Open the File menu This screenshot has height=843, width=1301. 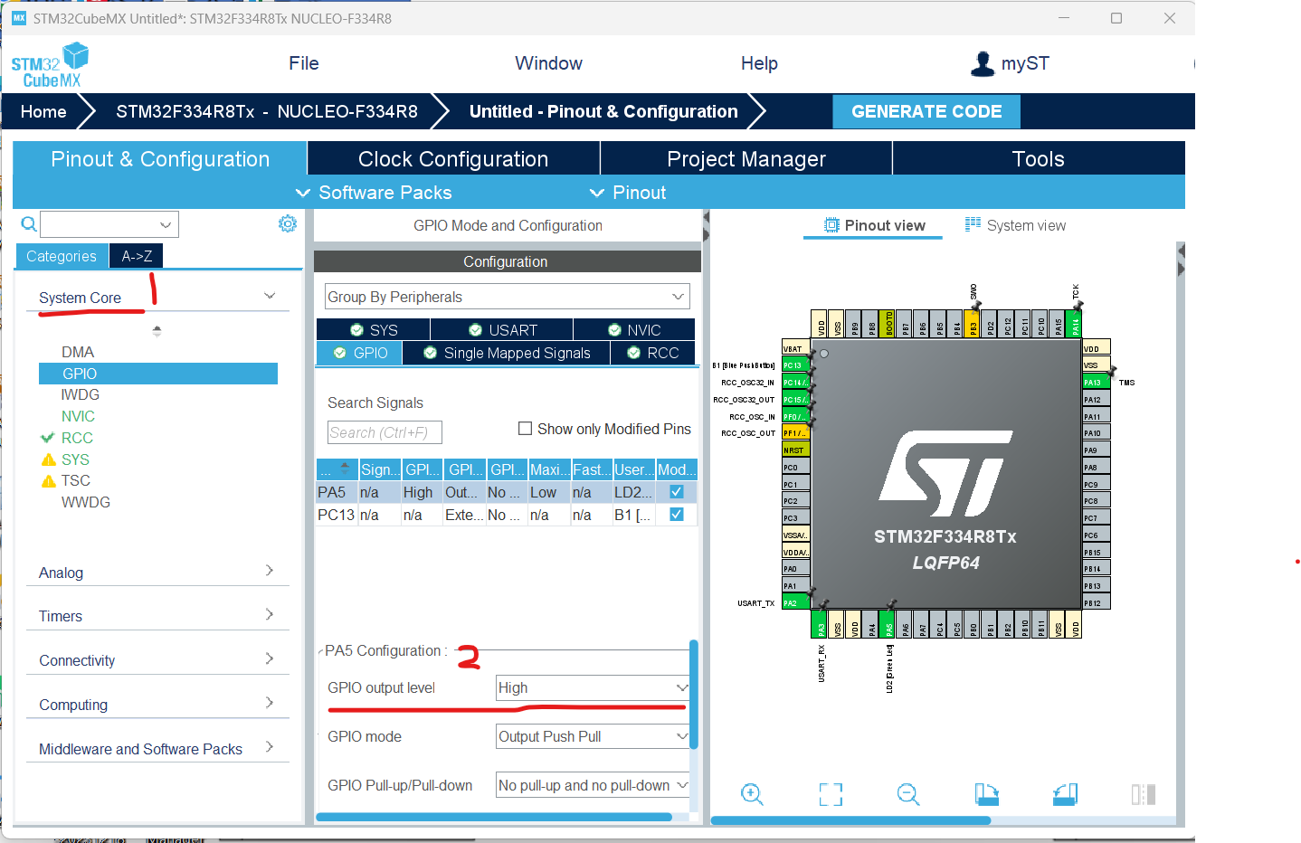[304, 63]
